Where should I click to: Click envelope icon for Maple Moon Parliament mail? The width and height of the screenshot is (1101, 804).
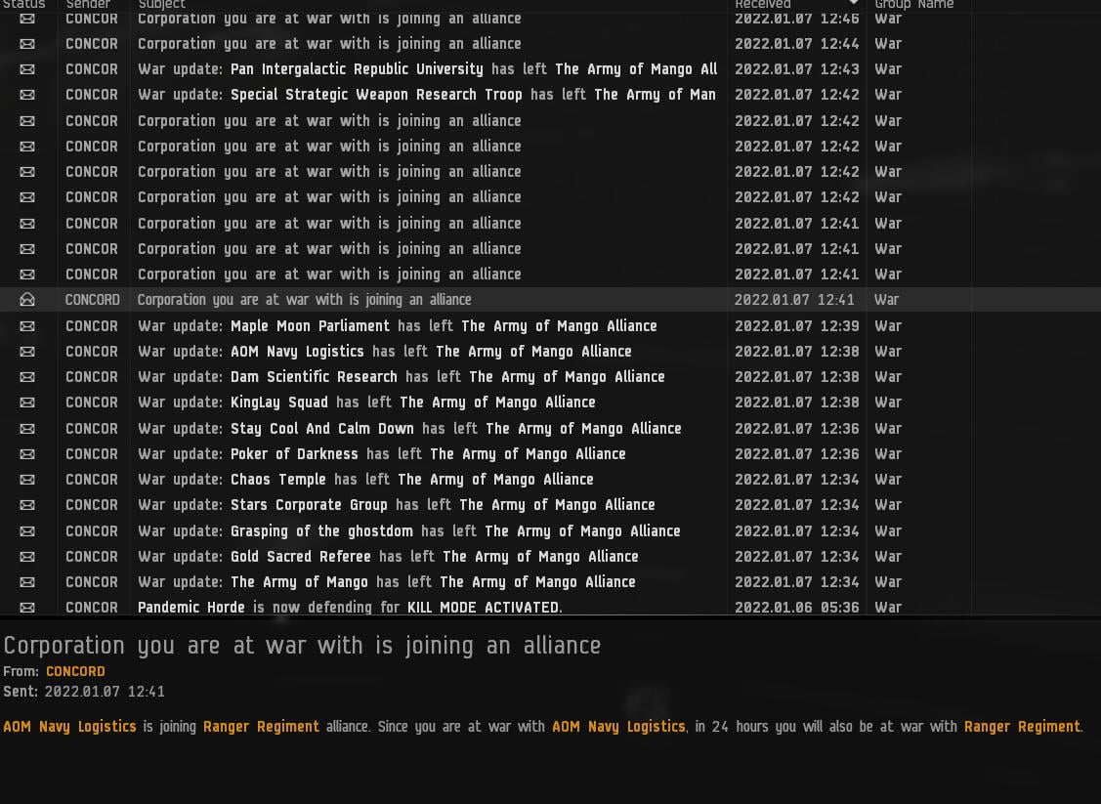pos(27,326)
